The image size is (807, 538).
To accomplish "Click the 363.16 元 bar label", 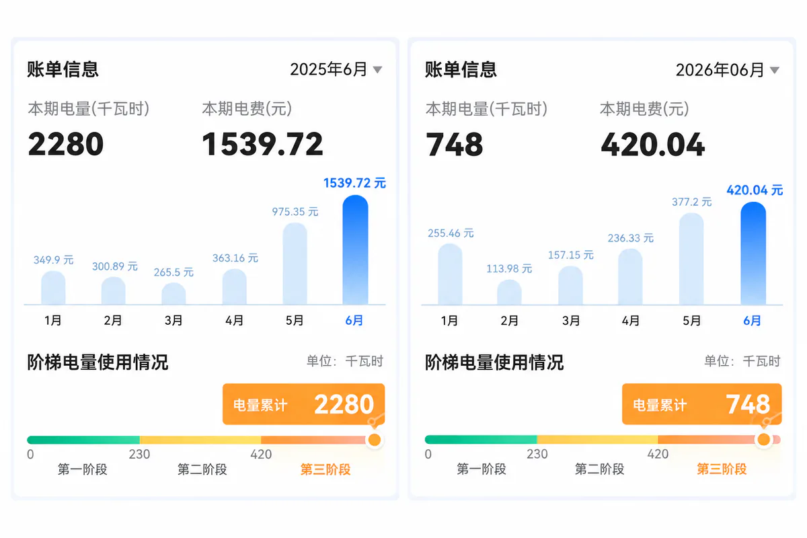I will 234,258.
